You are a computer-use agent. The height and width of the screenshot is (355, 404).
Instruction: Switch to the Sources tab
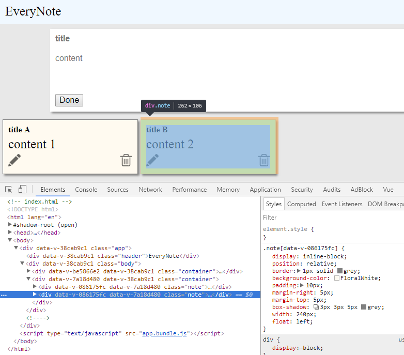(x=118, y=190)
